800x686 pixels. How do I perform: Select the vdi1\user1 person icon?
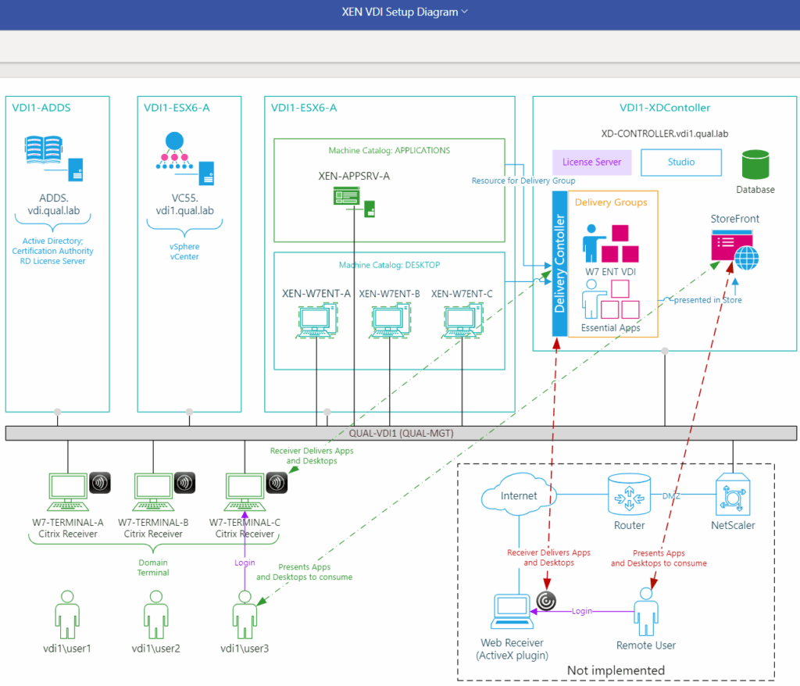click(x=67, y=615)
